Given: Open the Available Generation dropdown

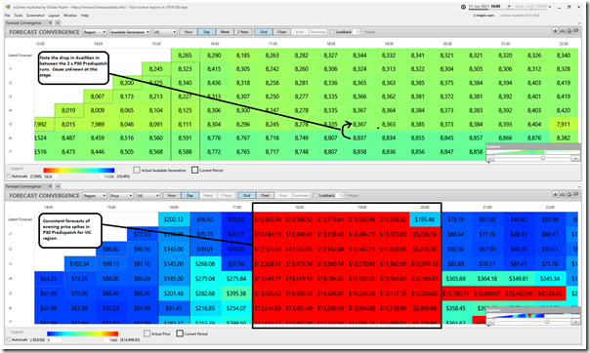Looking at the screenshot, I should pyautogui.click(x=130, y=32).
